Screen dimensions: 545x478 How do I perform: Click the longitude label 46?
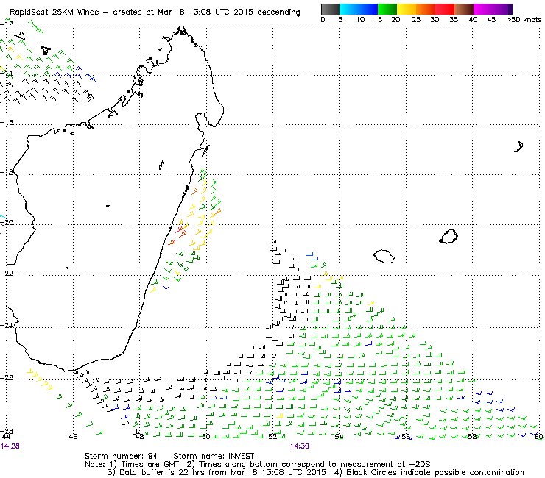point(73,437)
